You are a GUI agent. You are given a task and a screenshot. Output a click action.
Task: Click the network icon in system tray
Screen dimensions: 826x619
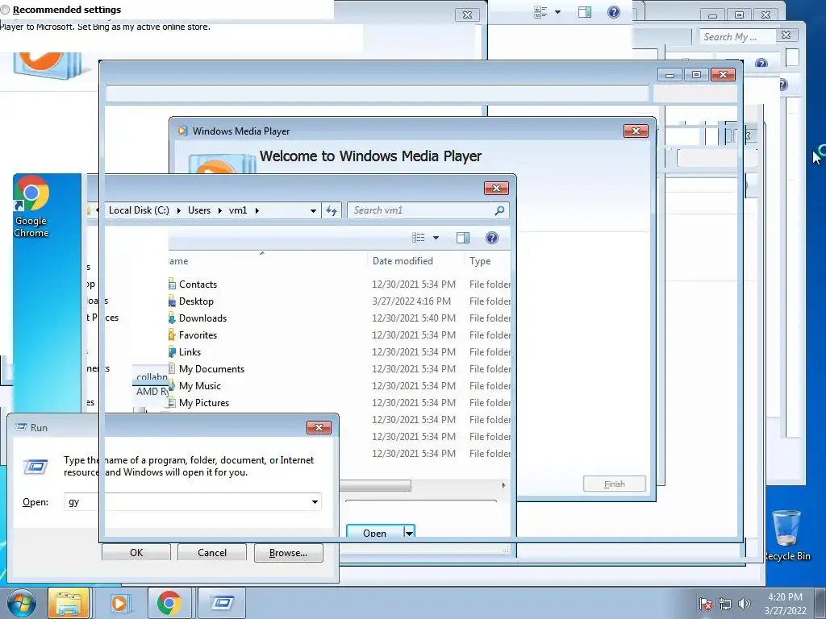click(x=725, y=604)
